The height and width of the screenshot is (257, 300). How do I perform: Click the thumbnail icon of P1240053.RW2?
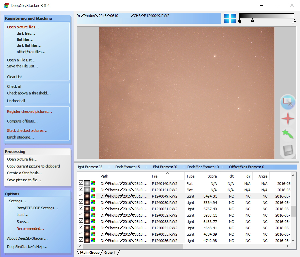87,221
